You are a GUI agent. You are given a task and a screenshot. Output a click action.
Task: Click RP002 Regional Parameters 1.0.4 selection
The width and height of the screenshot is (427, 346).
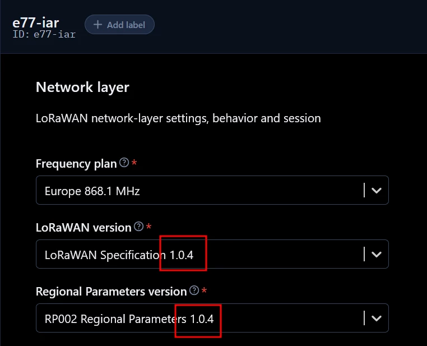coord(129,319)
